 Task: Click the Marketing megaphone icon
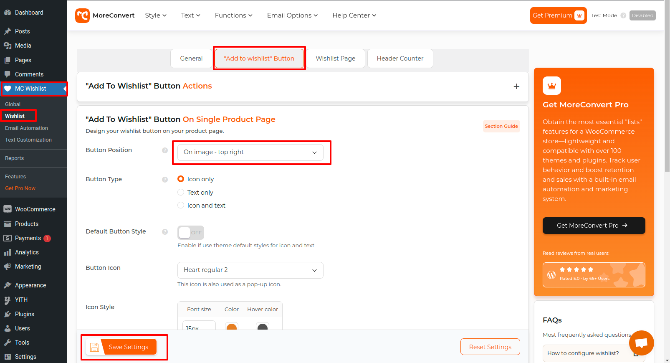(8, 267)
